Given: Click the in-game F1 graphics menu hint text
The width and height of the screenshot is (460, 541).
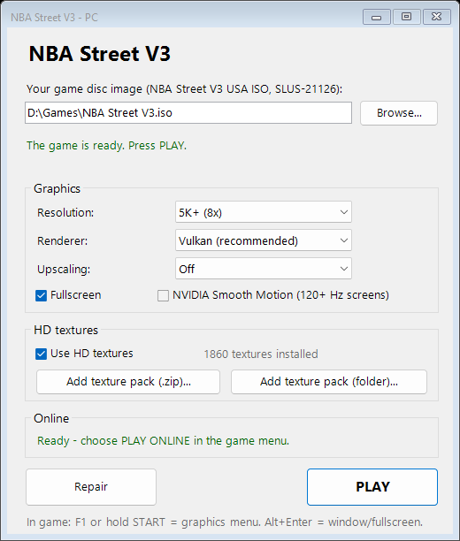Looking at the screenshot, I should click(225, 522).
